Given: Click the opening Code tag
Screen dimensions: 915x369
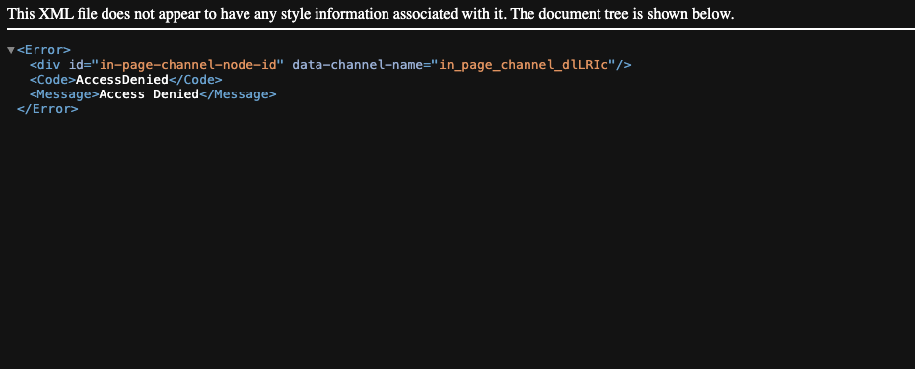Looking at the screenshot, I should (x=53, y=79).
